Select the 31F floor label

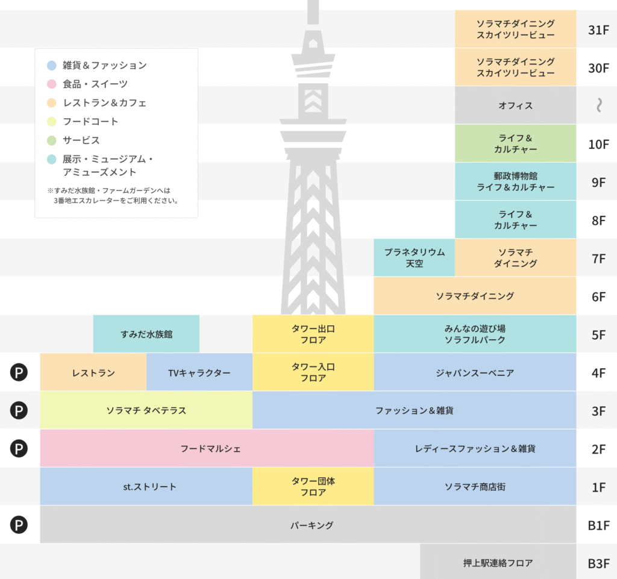[x=598, y=30]
